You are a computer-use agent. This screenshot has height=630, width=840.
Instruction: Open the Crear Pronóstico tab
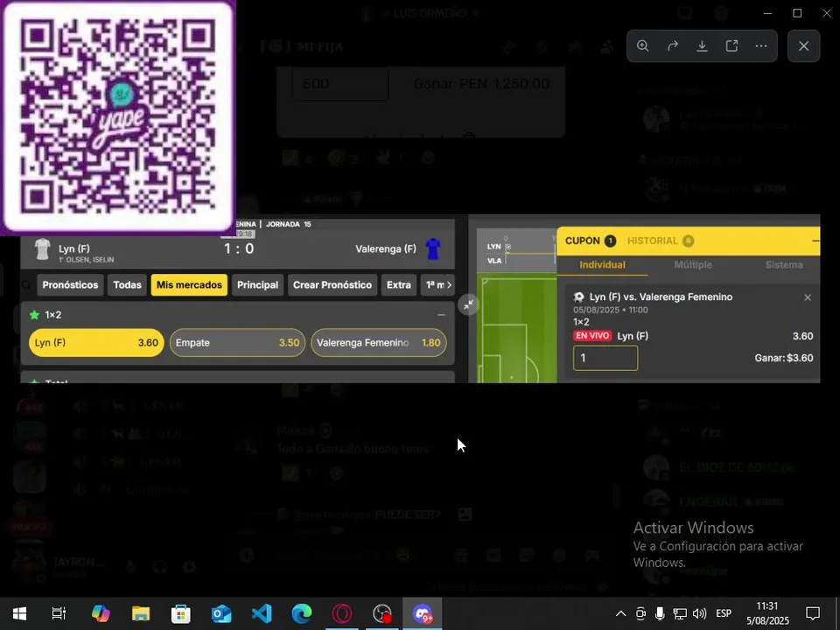click(332, 285)
